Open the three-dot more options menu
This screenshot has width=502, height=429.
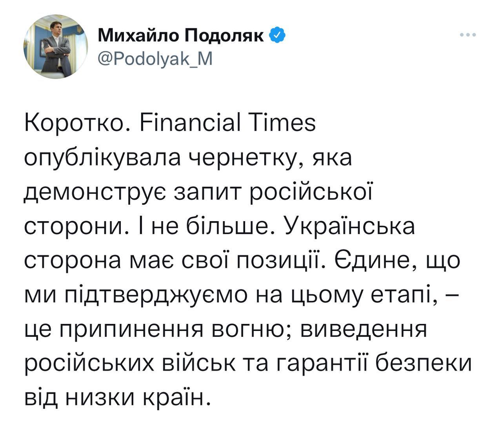click(468, 35)
